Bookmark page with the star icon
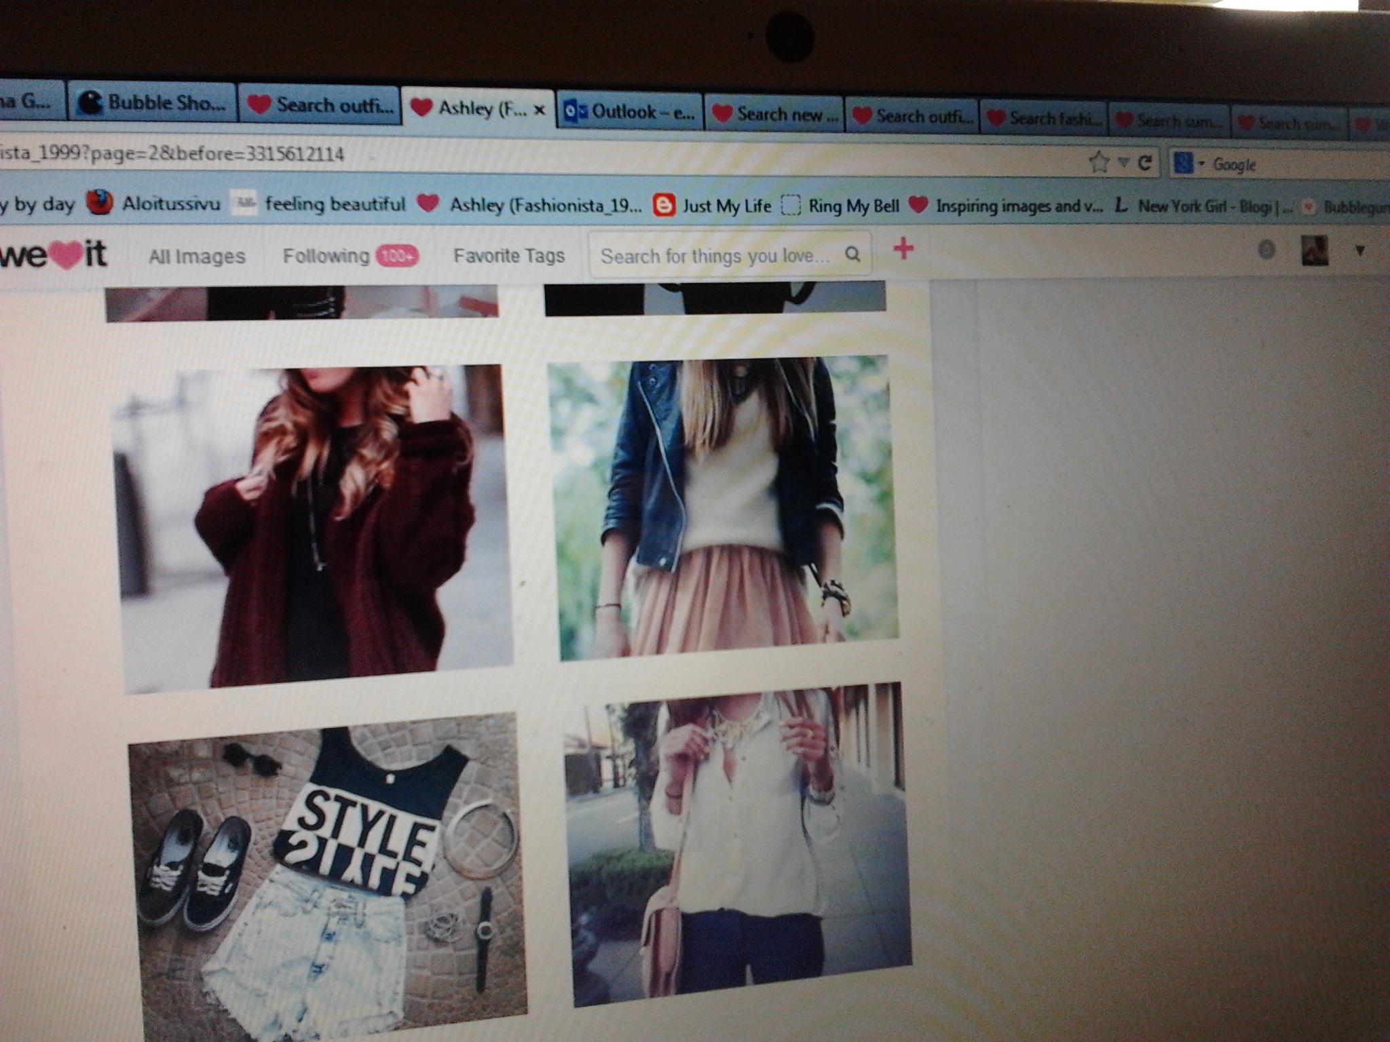Screen dimensions: 1390x1042 [1099, 162]
